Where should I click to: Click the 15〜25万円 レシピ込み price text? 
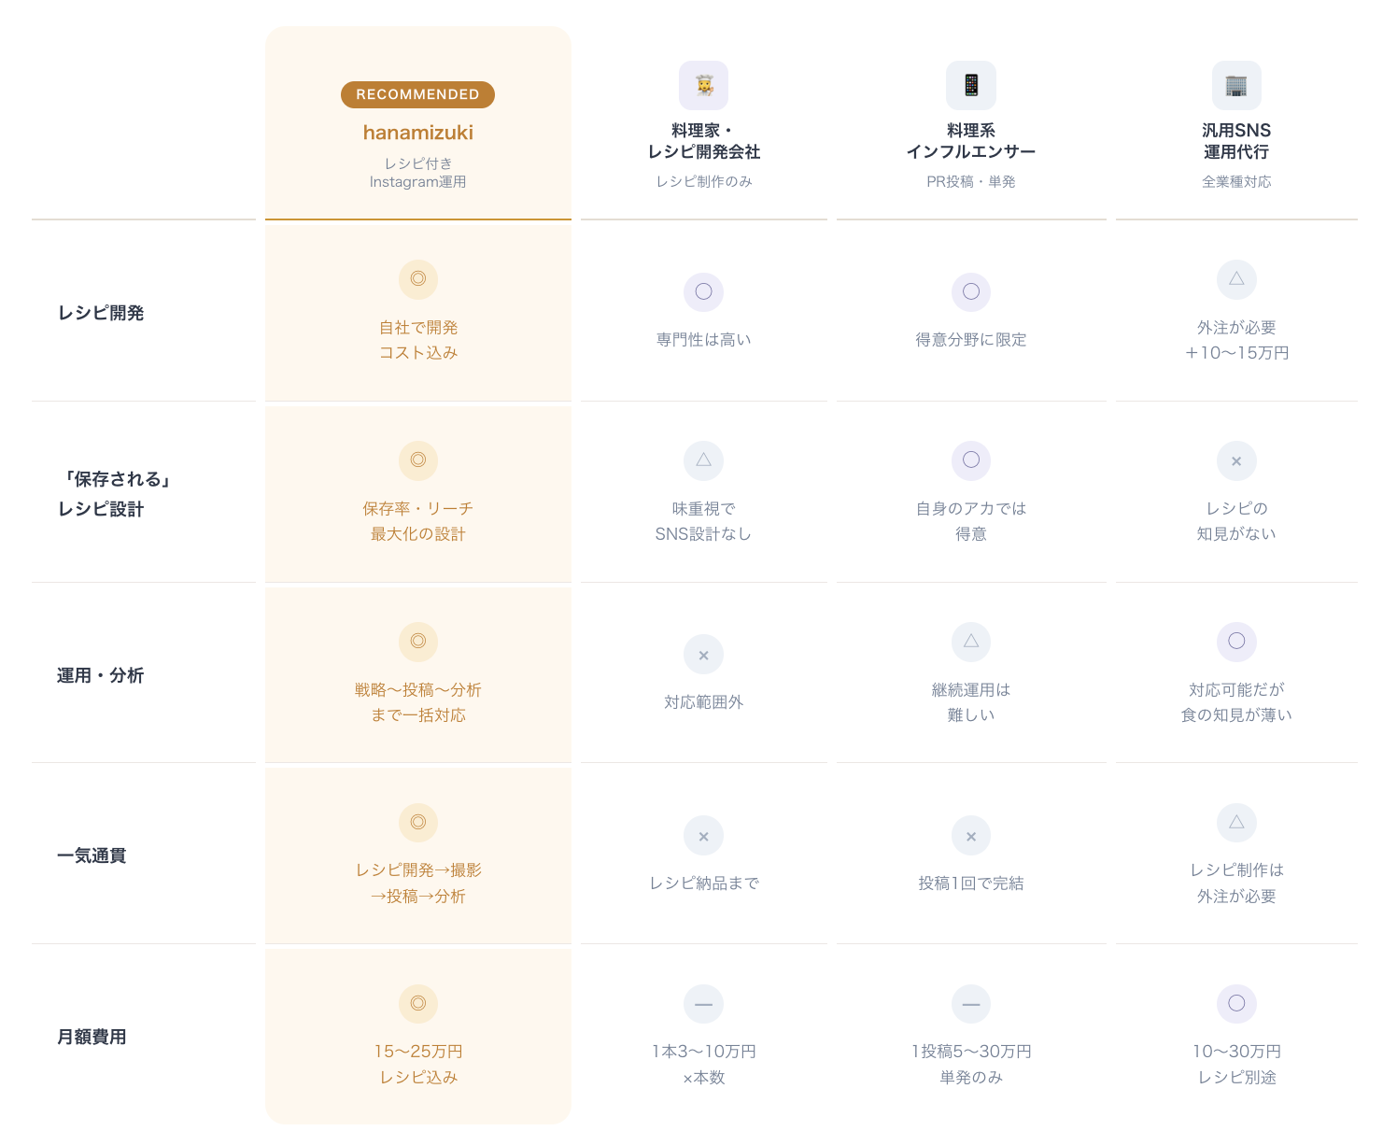[x=418, y=1064]
